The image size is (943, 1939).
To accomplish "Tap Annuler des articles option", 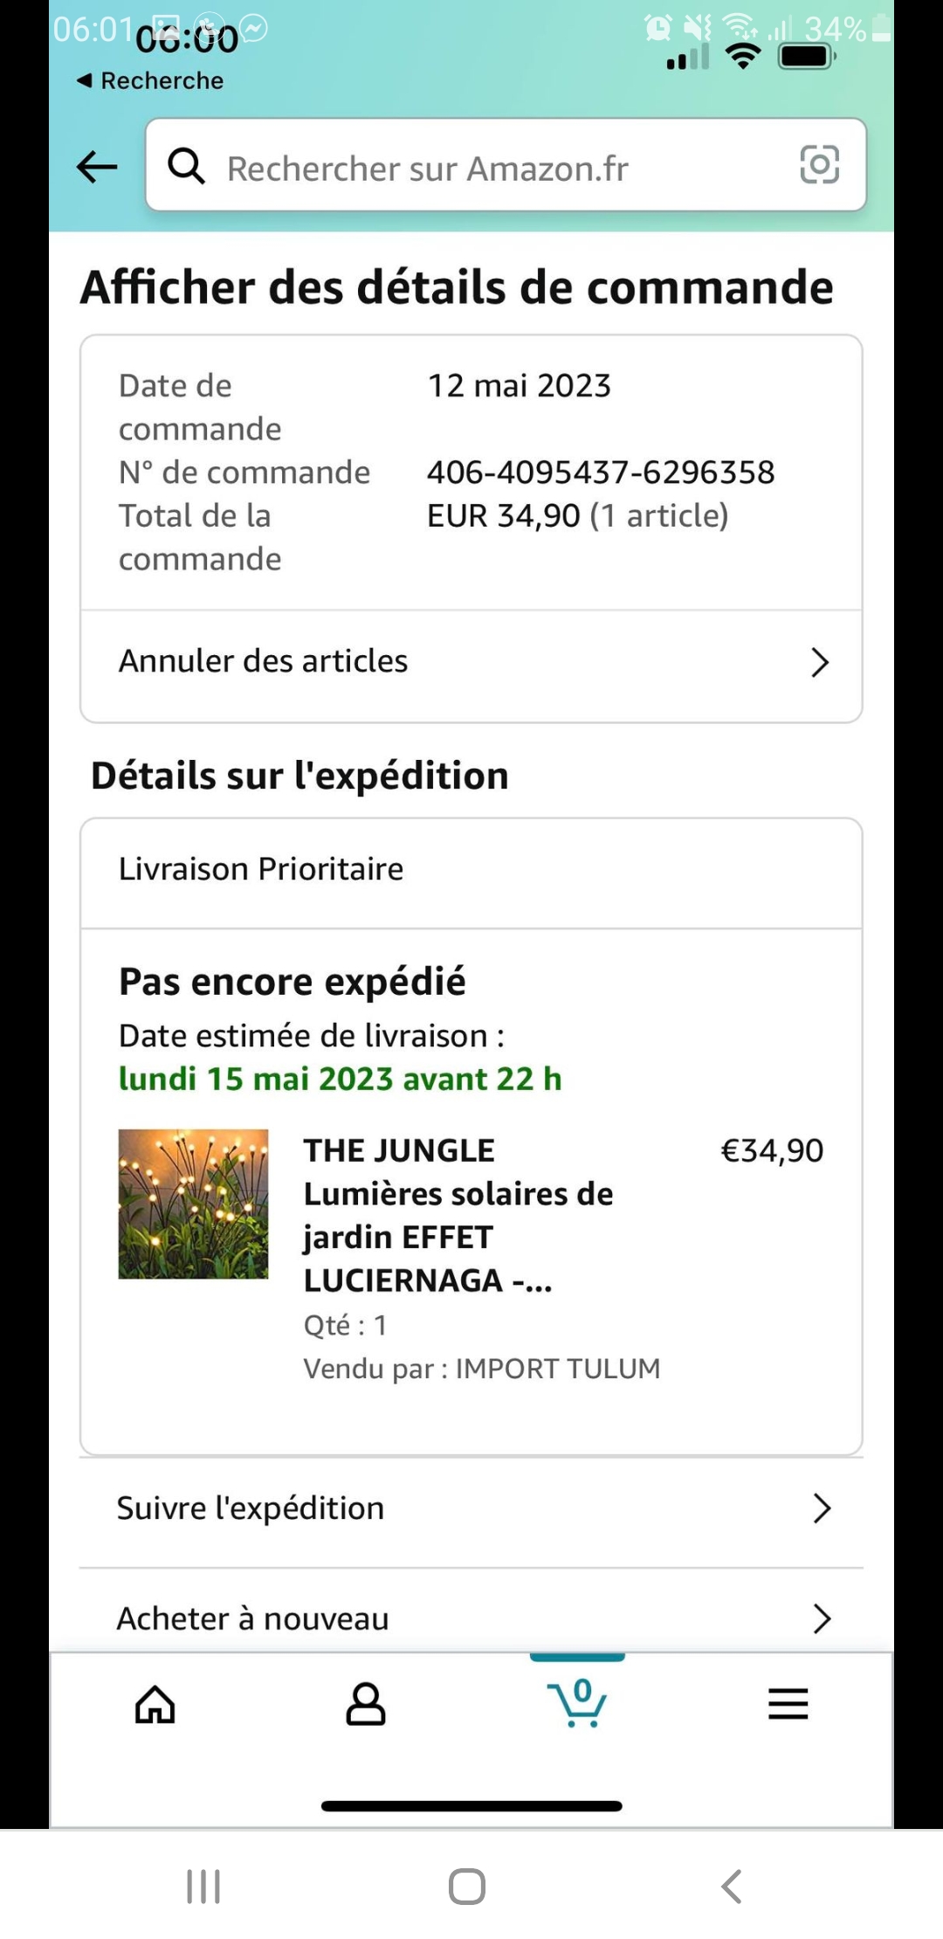I will (x=264, y=661).
